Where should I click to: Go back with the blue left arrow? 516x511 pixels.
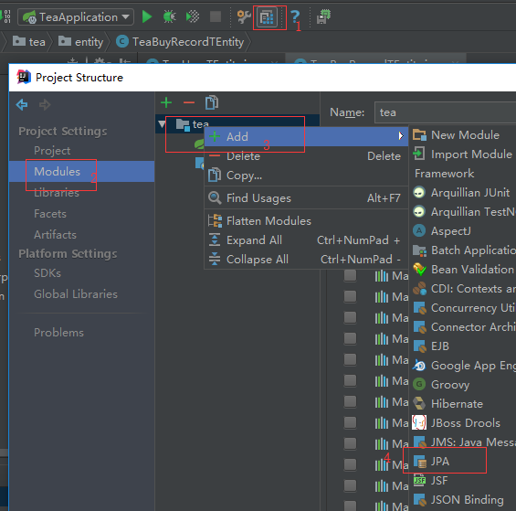[x=22, y=105]
